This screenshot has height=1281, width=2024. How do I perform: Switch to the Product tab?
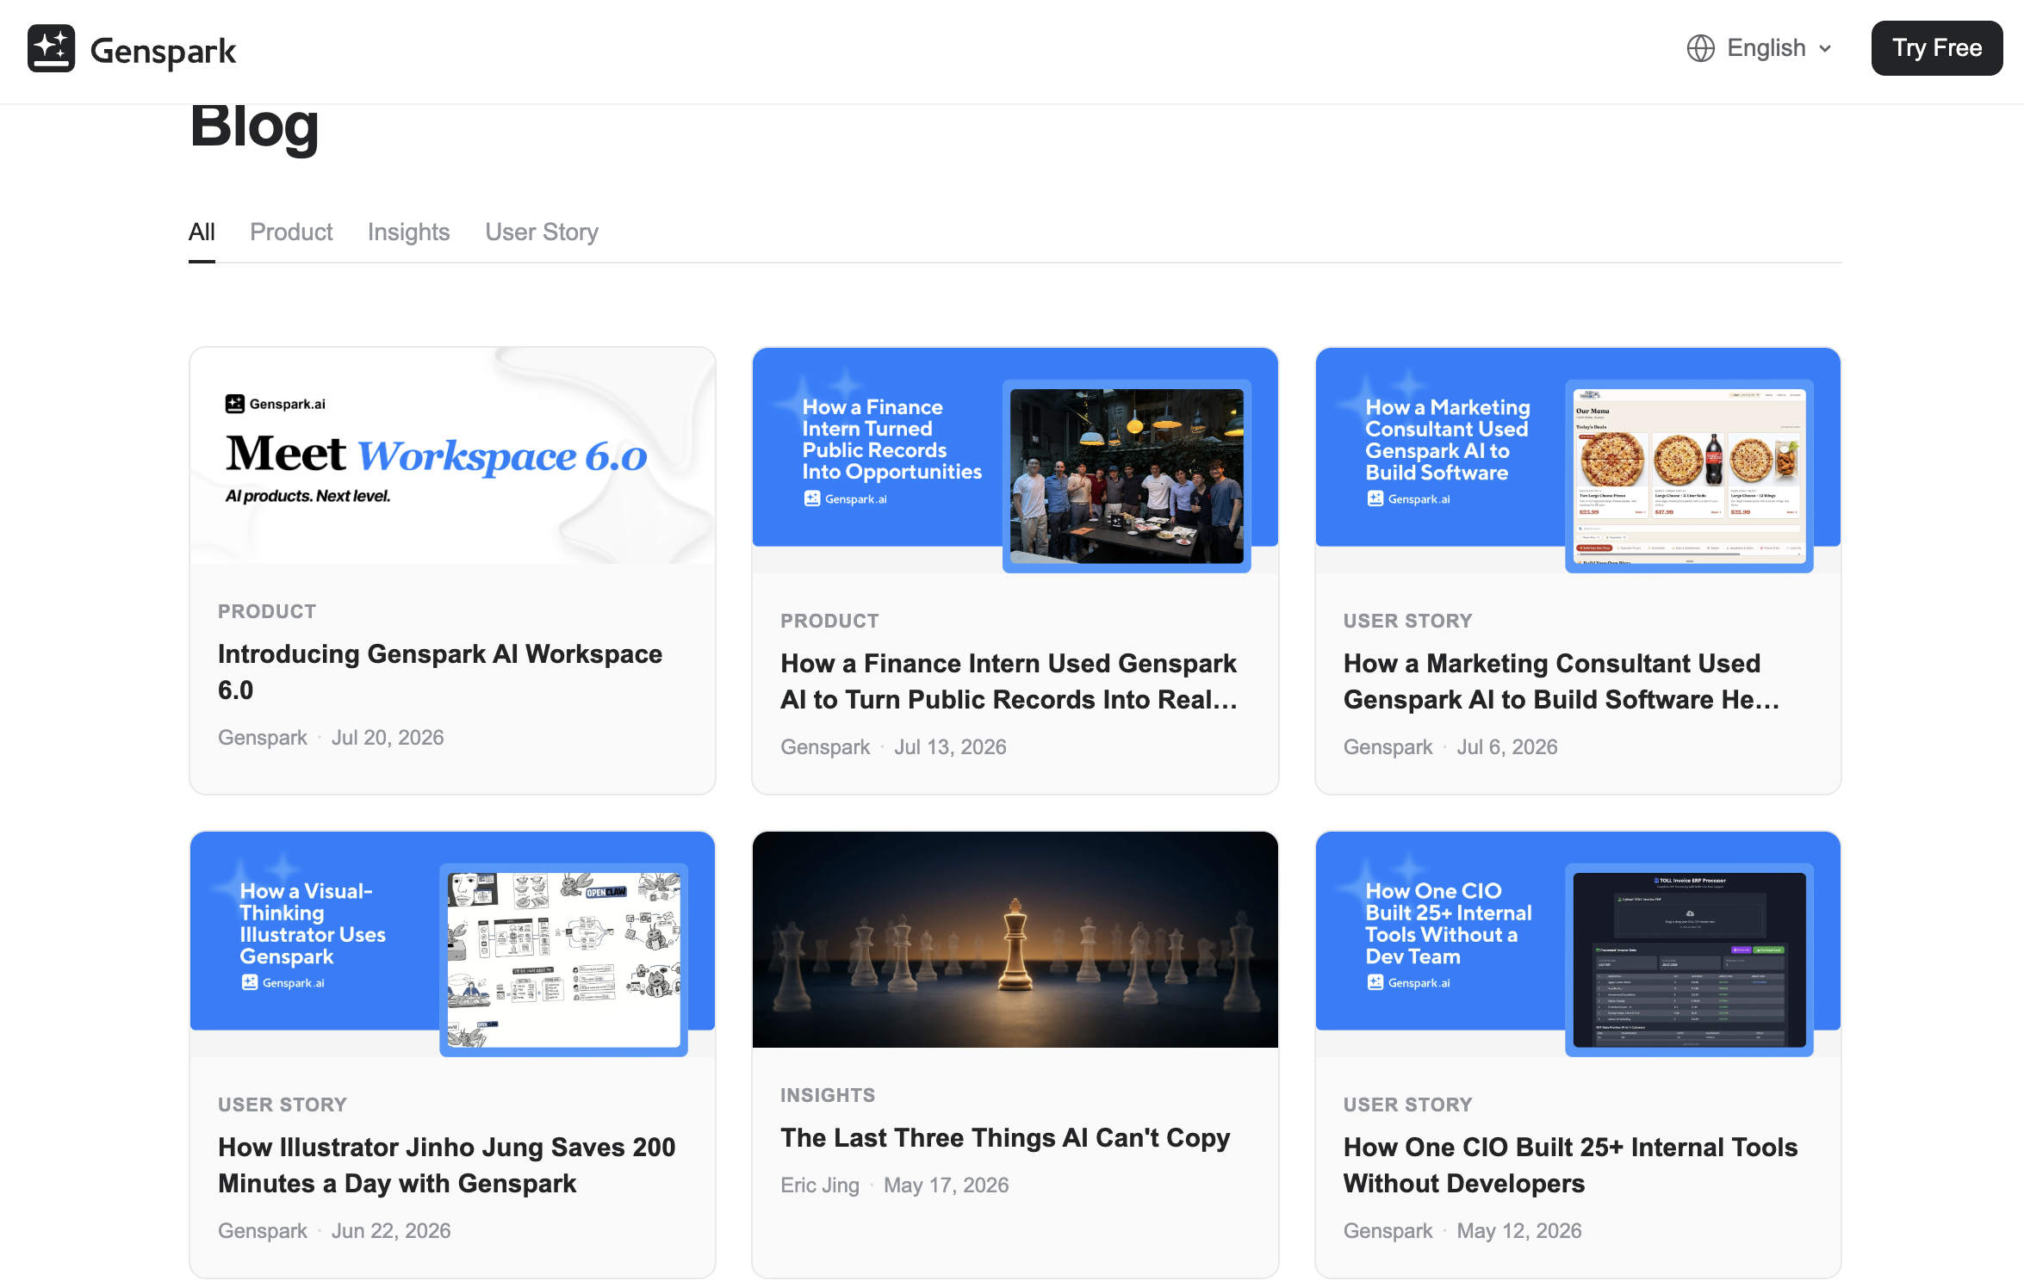tap(291, 232)
